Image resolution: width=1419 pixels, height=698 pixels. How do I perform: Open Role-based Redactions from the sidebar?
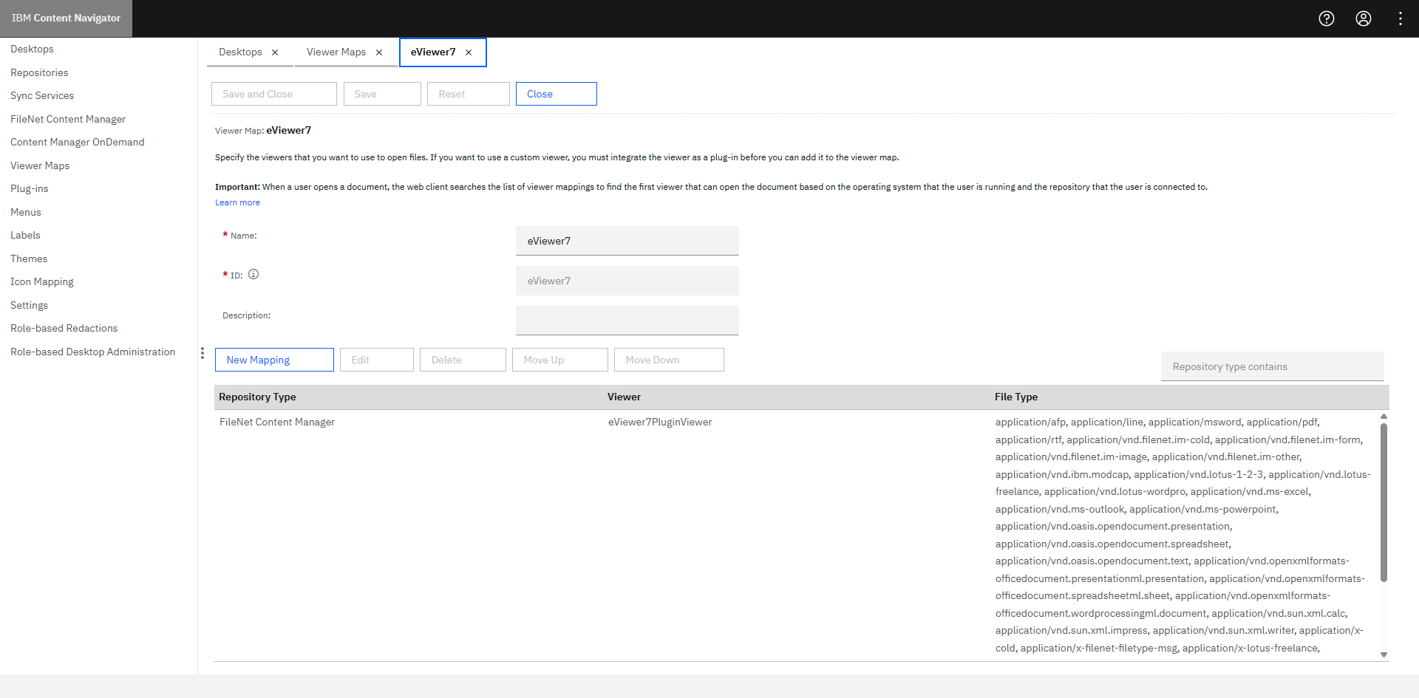(x=64, y=328)
